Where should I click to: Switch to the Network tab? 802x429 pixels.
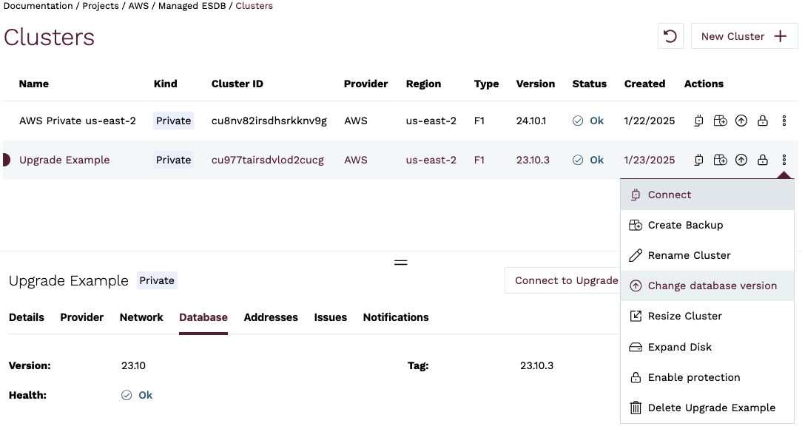click(x=141, y=317)
